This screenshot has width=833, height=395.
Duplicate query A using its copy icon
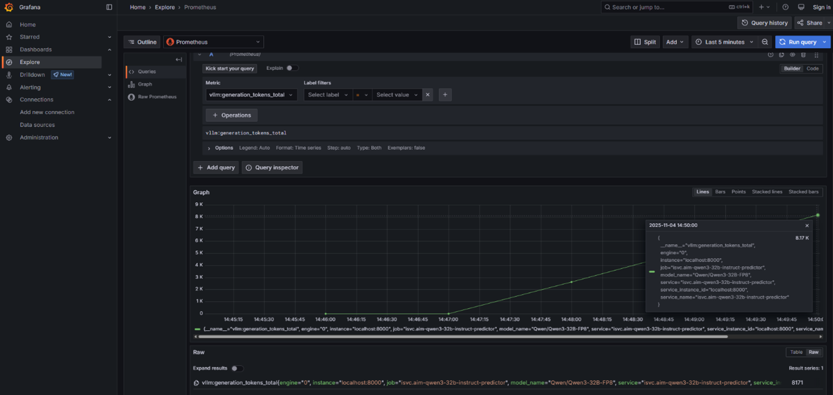pos(781,54)
